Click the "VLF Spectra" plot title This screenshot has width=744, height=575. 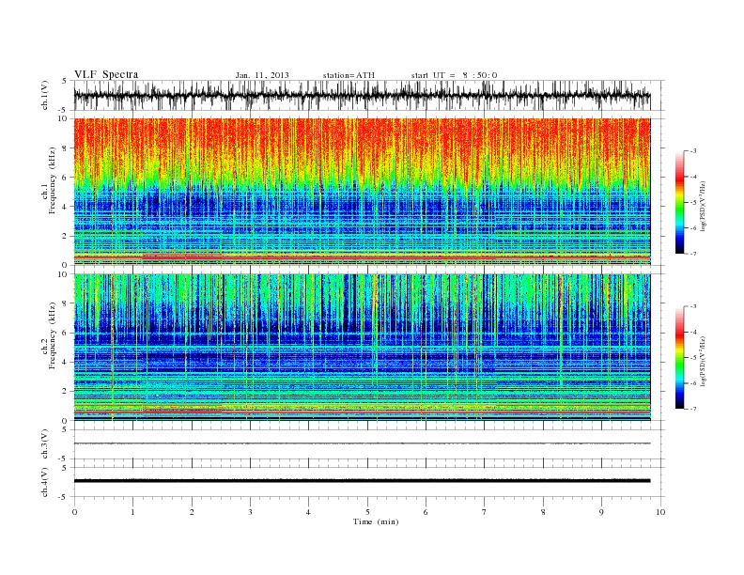106,74
